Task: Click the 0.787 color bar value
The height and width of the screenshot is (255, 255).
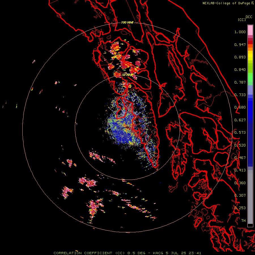Action: pos(240,82)
